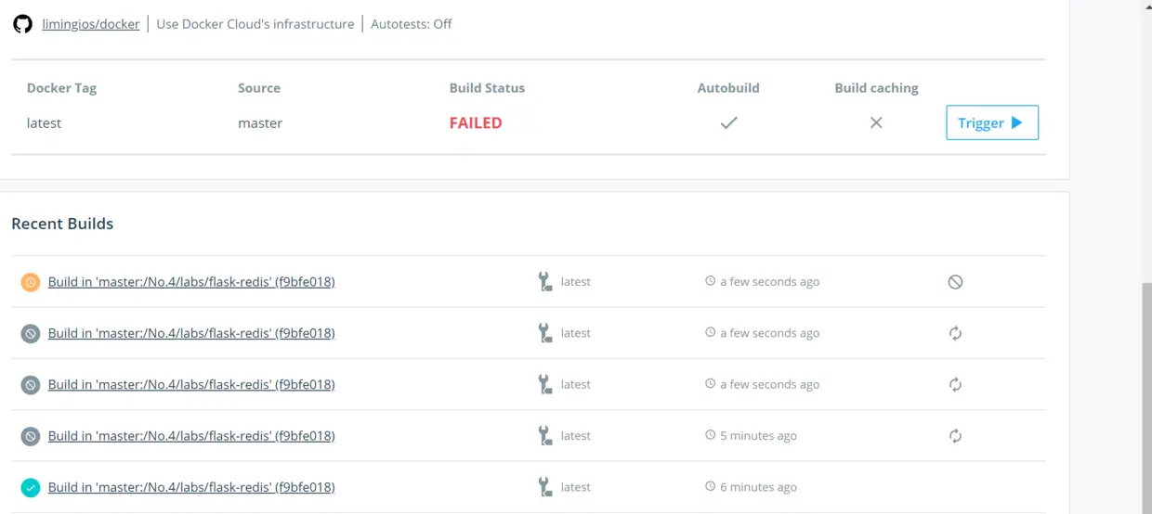Open the first pending flask-redis build link
This screenshot has height=514, width=1152.
pyautogui.click(x=191, y=282)
